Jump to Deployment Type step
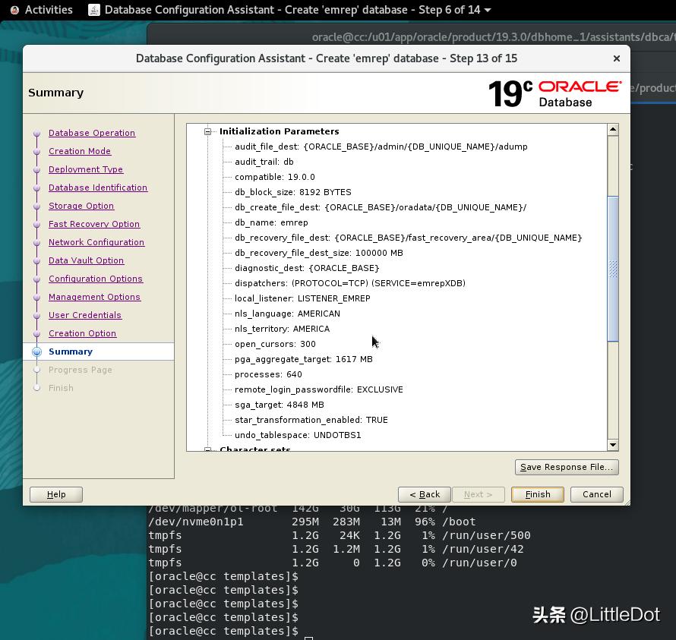The width and height of the screenshot is (676, 640). click(86, 169)
